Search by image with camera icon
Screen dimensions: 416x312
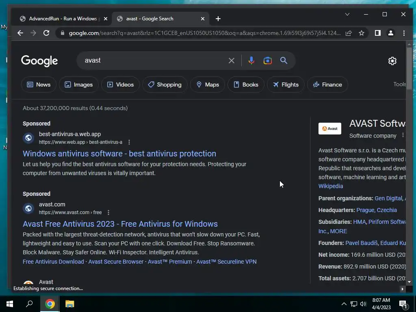267,61
